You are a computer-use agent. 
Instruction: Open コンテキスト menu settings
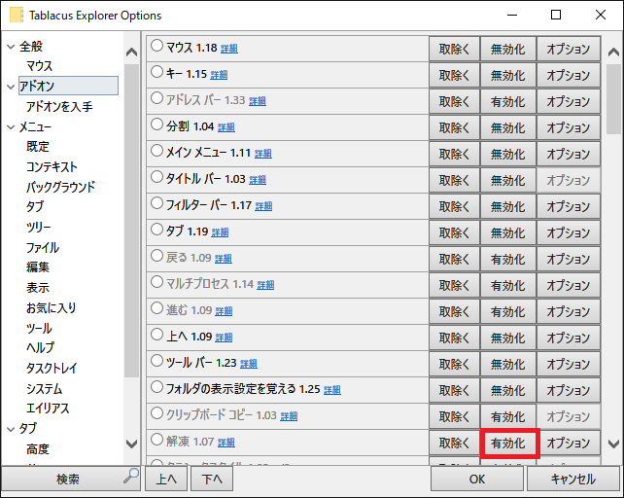[x=52, y=167]
